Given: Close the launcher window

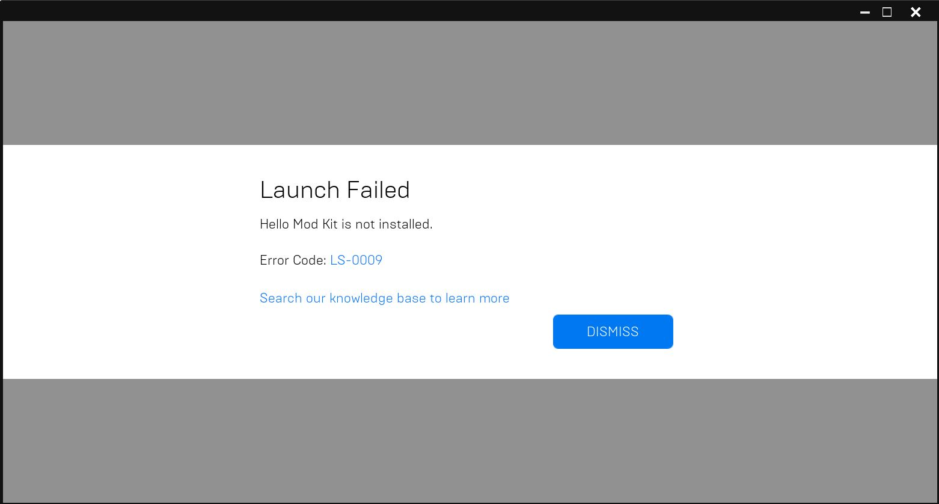Looking at the screenshot, I should pyautogui.click(x=916, y=12).
